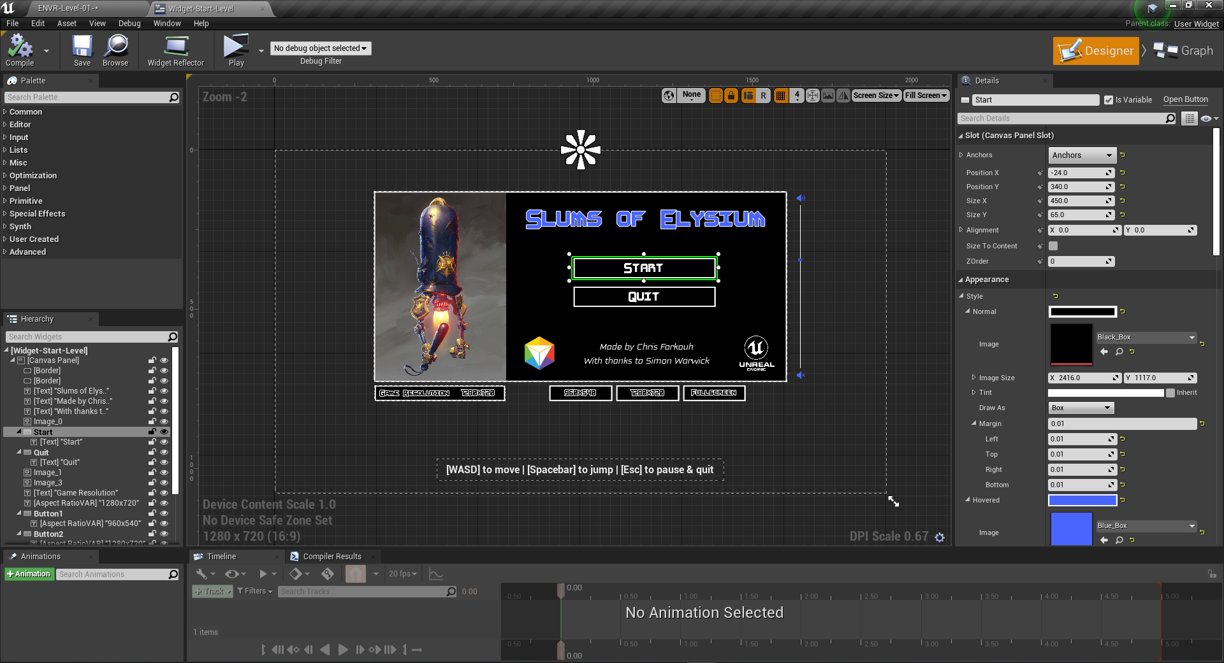Use selected Black_Box asset arrow icon

tap(1104, 352)
